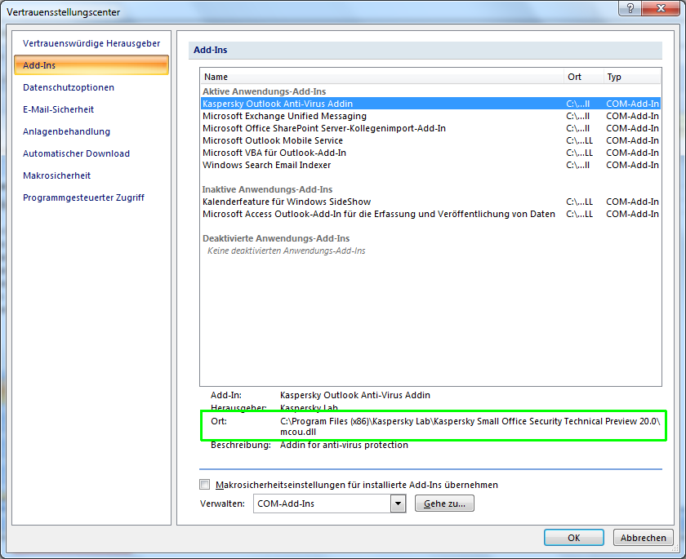This screenshot has height=559, width=686.
Task: Click the Gehe zu... button
Action: pos(444,504)
